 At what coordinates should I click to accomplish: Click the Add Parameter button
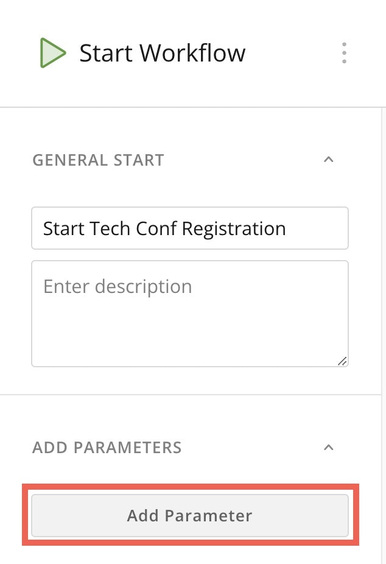click(190, 515)
